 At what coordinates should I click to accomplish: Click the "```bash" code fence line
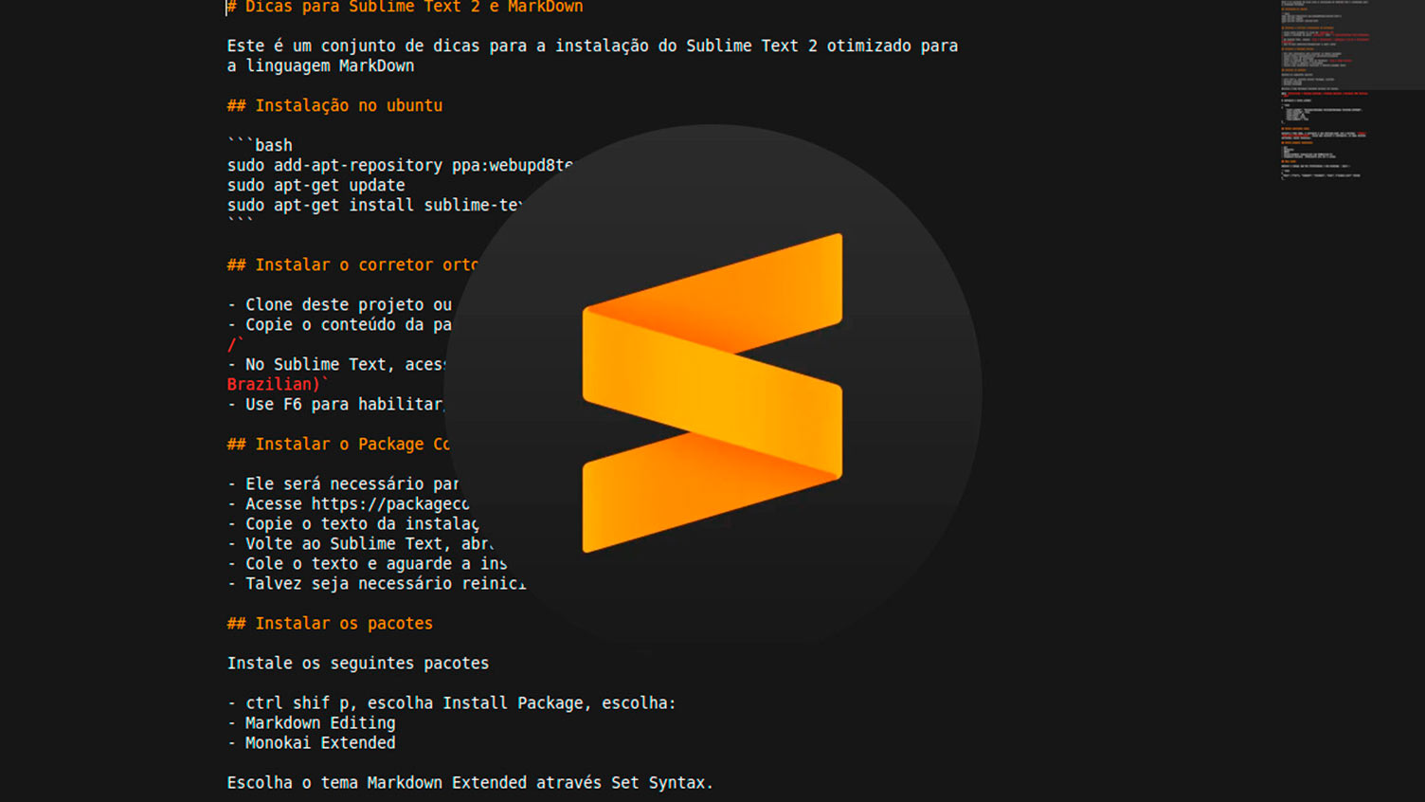260,145
